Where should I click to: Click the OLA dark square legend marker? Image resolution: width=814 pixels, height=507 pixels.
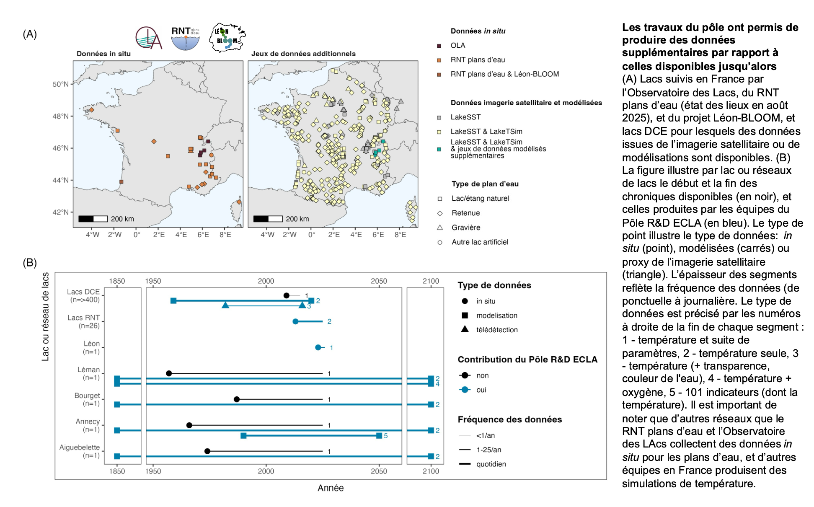439,46
